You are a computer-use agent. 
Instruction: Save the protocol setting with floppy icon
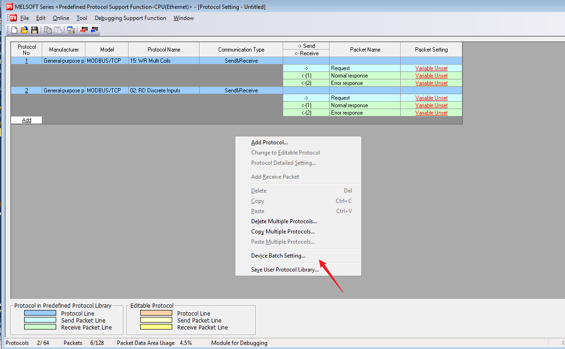[x=34, y=30]
